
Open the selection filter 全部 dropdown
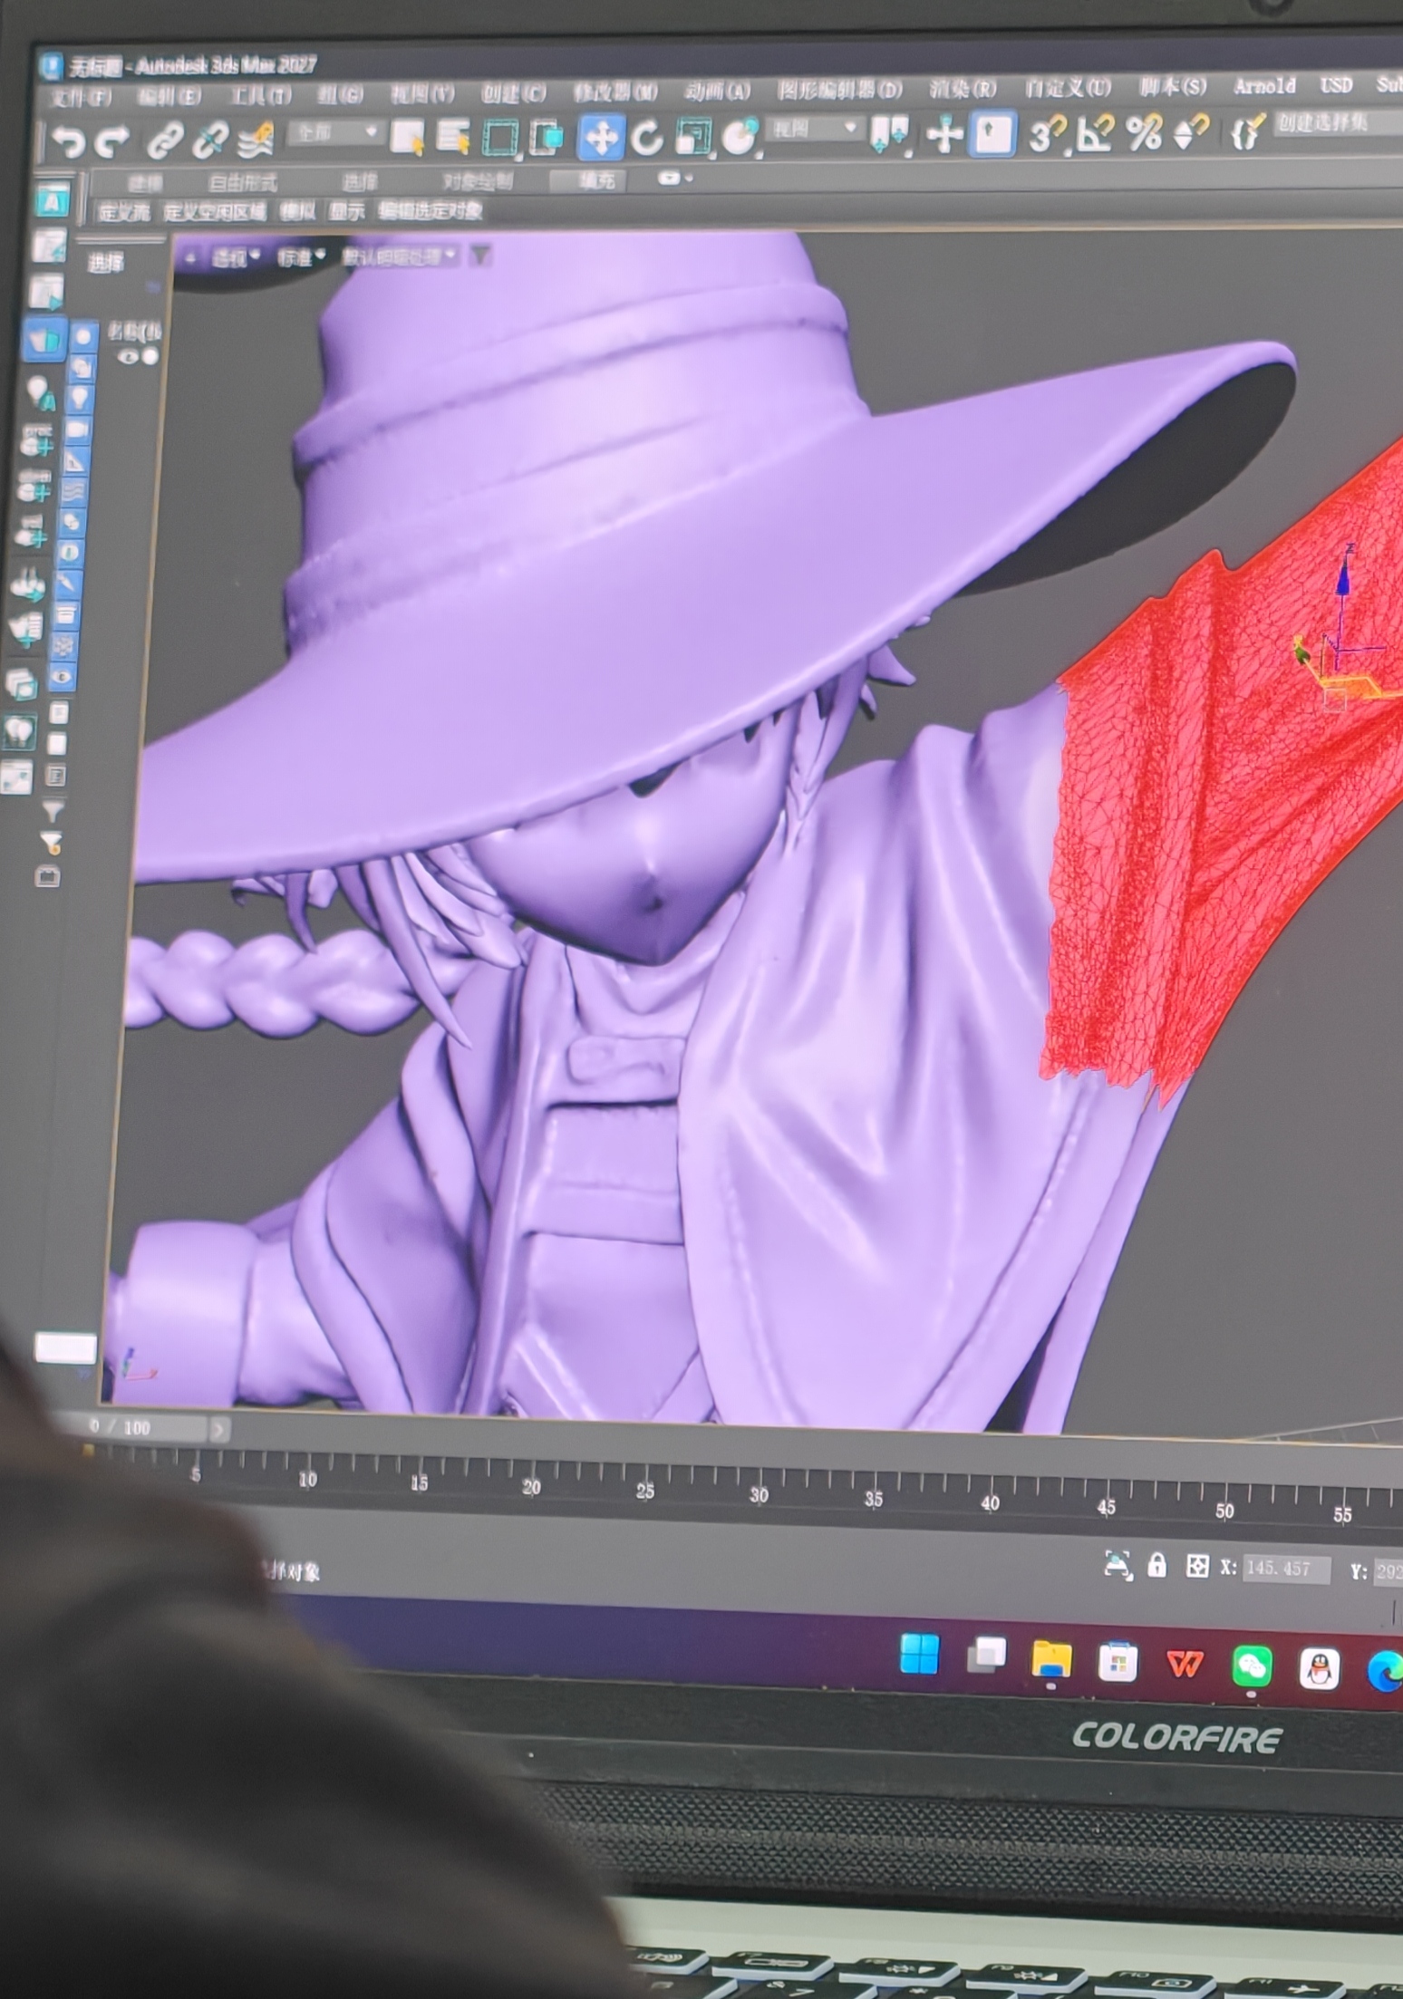point(334,132)
